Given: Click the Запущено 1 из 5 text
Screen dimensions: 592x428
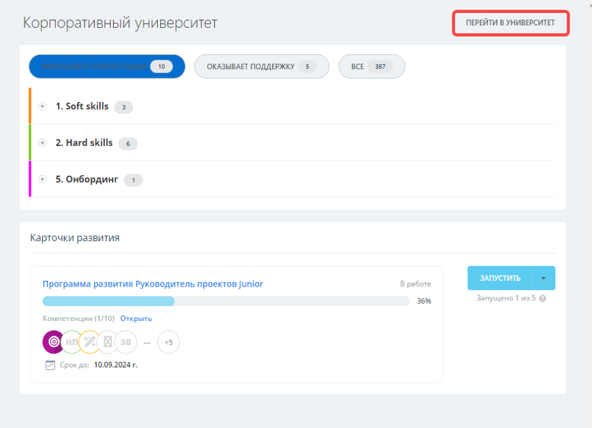Looking at the screenshot, I should coord(506,298).
